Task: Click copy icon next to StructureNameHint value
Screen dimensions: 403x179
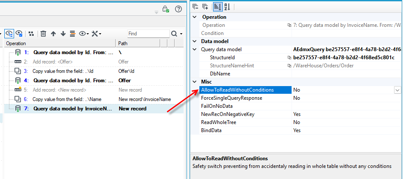Action: click(x=289, y=66)
